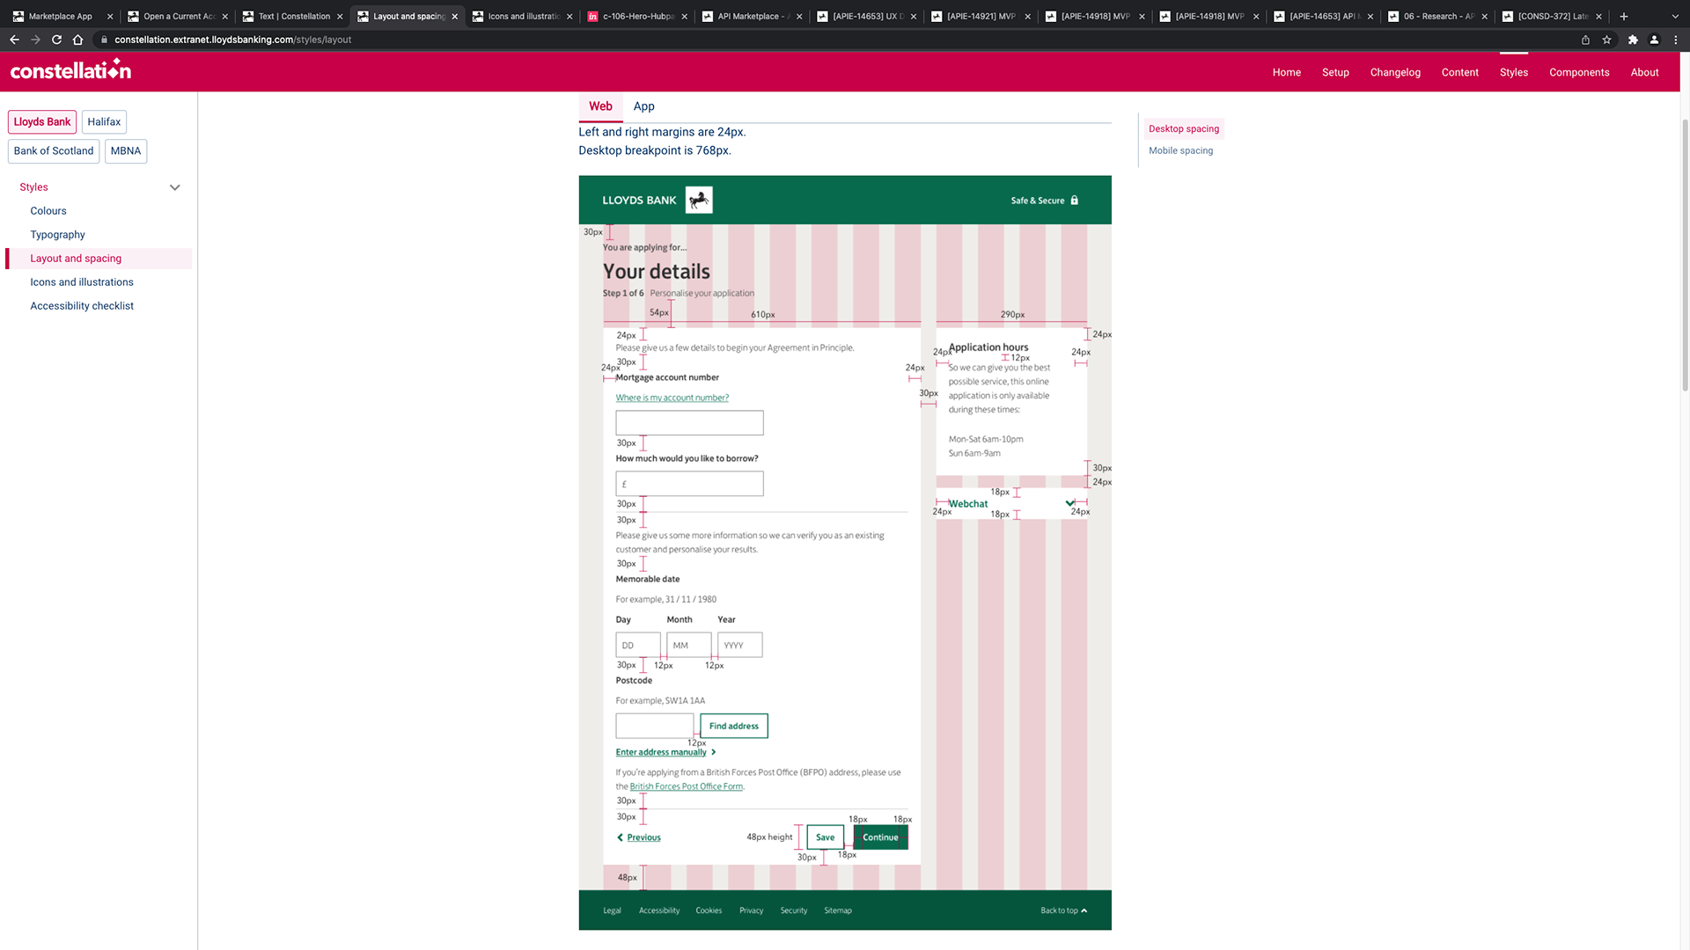Image resolution: width=1690 pixels, height=950 pixels.
Task: Switch brand to MBNA
Action: click(126, 150)
